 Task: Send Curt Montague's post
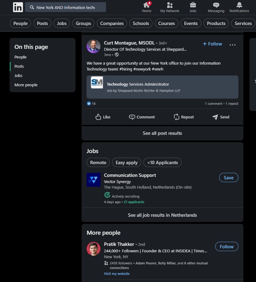(221, 117)
